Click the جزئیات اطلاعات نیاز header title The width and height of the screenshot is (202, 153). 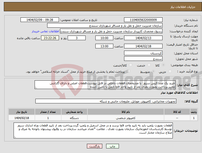(x=183, y=7)
